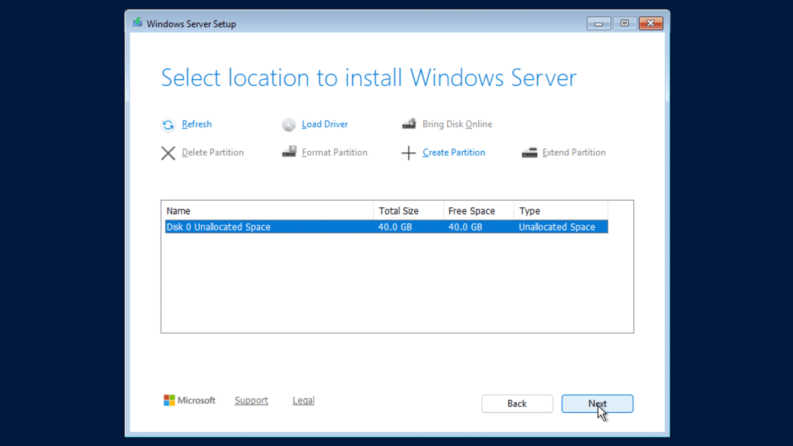Click the Name column header
793x446 pixels.
(x=269, y=211)
